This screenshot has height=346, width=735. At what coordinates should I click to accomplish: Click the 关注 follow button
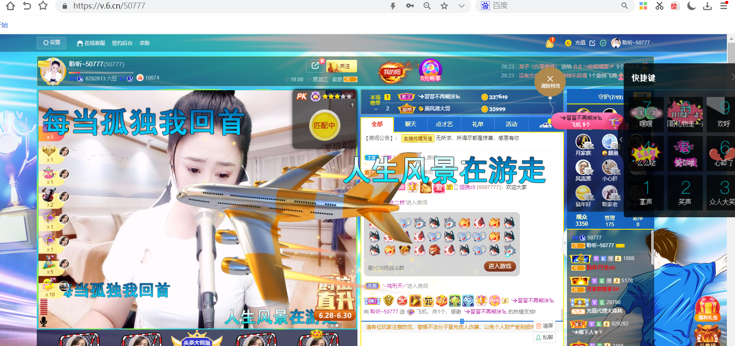tap(342, 66)
